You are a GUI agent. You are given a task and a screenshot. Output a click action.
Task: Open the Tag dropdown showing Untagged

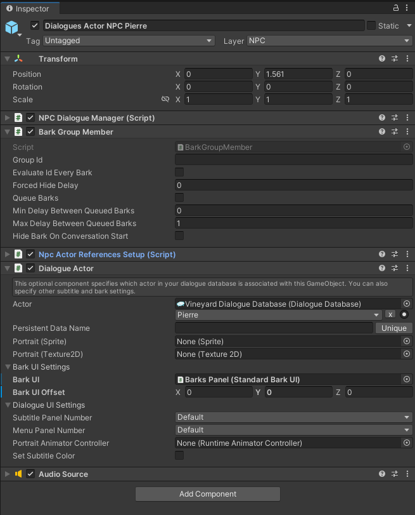[129, 41]
